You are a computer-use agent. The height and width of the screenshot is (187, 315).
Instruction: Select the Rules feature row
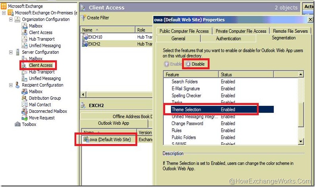218,130
